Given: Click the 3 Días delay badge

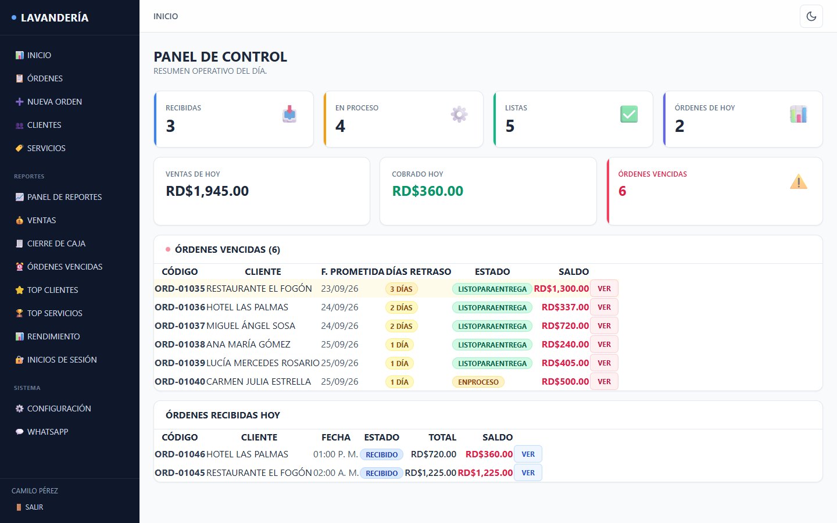Looking at the screenshot, I should (x=401, y=289).
